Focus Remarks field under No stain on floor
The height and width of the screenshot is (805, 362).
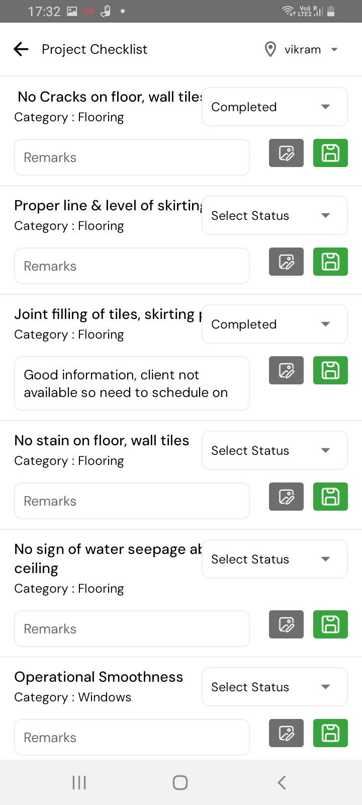[132, 501]
